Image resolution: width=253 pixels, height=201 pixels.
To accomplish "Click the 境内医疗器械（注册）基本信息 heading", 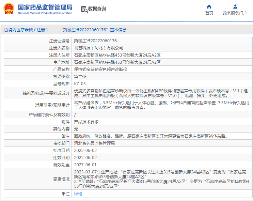I will coord(65,30).
